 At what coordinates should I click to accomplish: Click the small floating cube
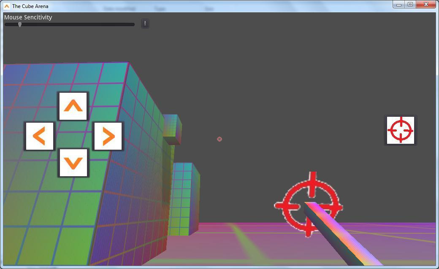pyautogui.click(x=172, y=129)
